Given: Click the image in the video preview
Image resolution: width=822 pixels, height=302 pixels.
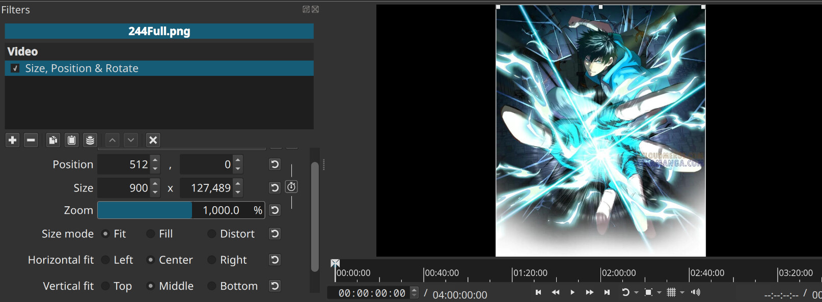Looking at the screenshot, I should point(600,131).
